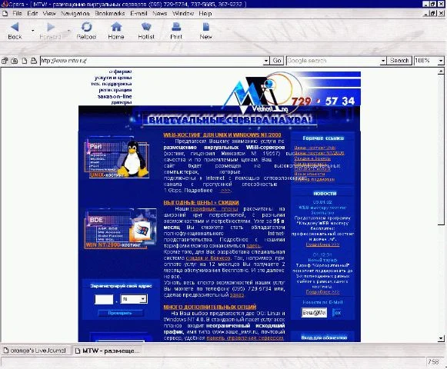Open a New page via toolbar icon
This screenshot has height=369, width=447.
(x=205, y=31)
